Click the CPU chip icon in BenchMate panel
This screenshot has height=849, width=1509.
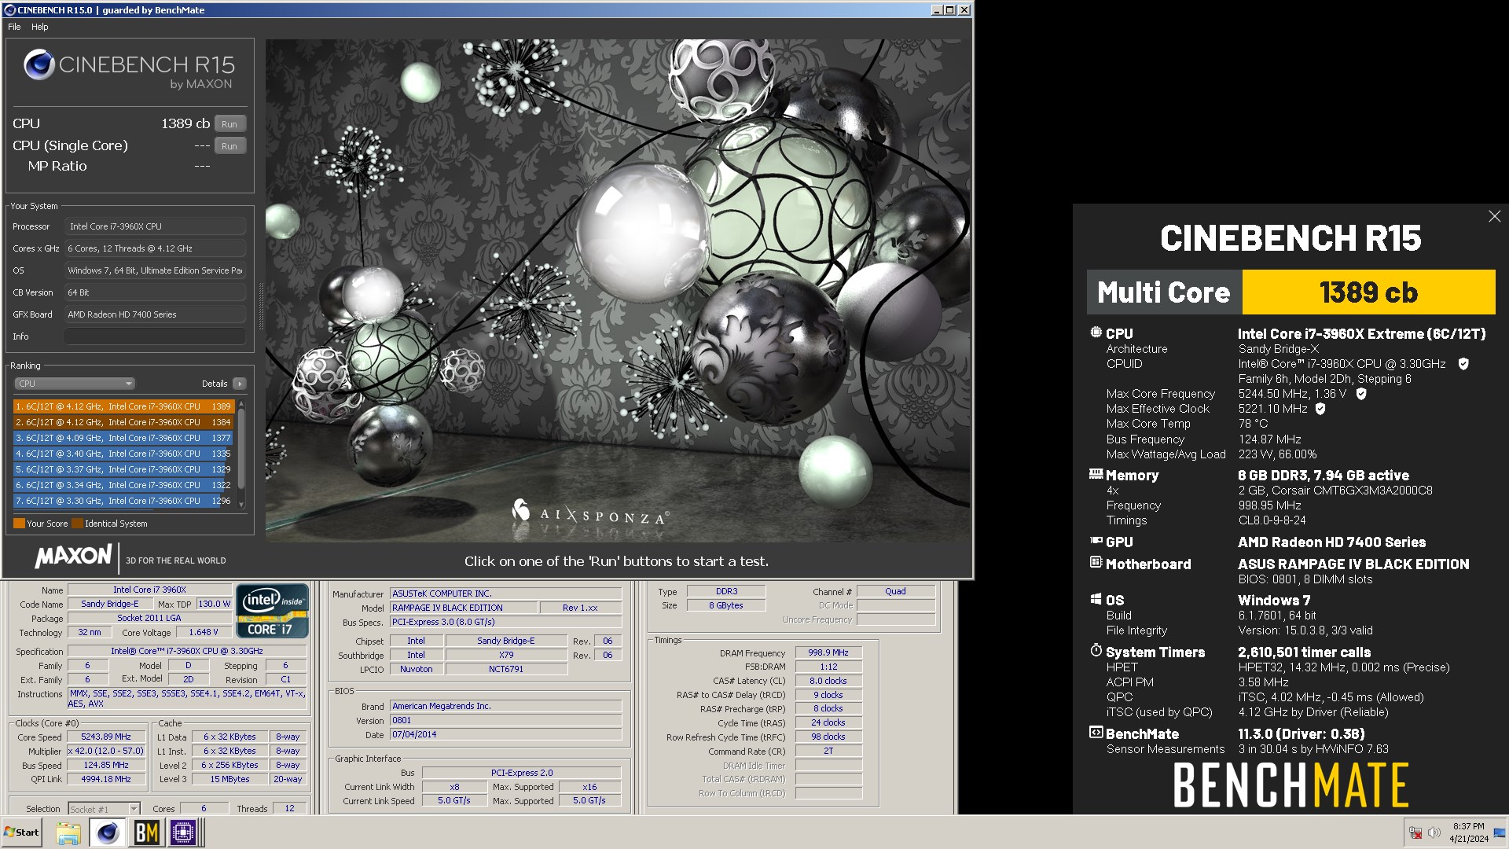1096,333
